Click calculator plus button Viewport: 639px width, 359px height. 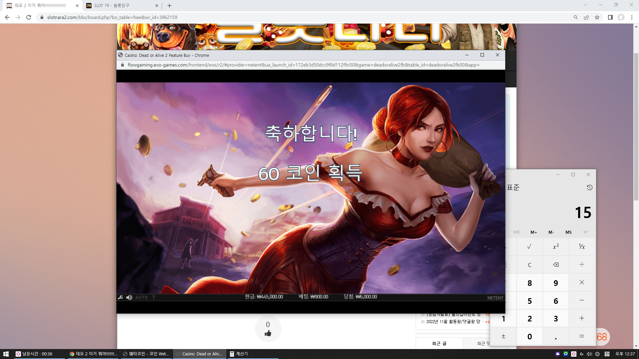coord(582,318)
